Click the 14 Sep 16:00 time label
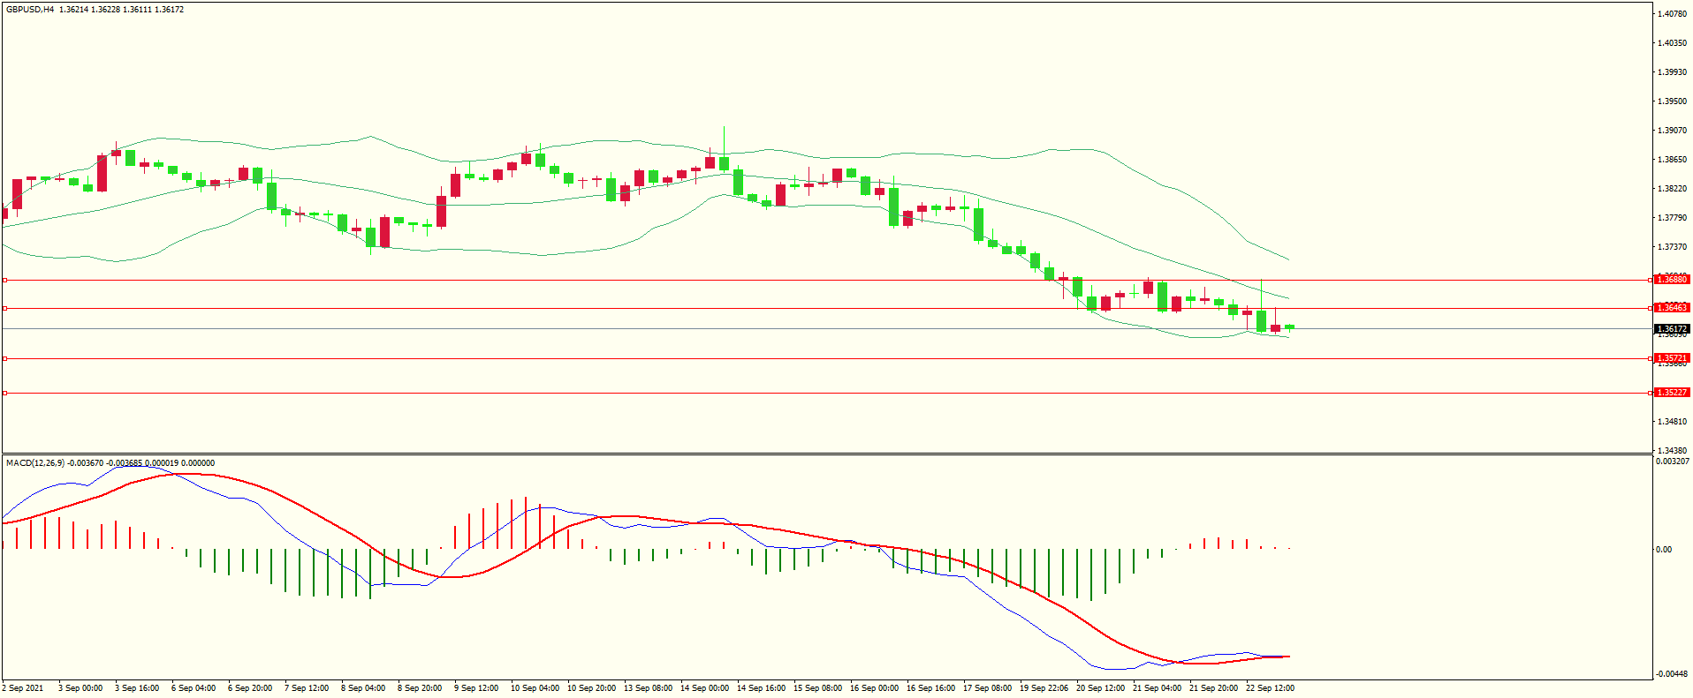1693x698 pixels. pyautogui.click(x=761, y=688)
